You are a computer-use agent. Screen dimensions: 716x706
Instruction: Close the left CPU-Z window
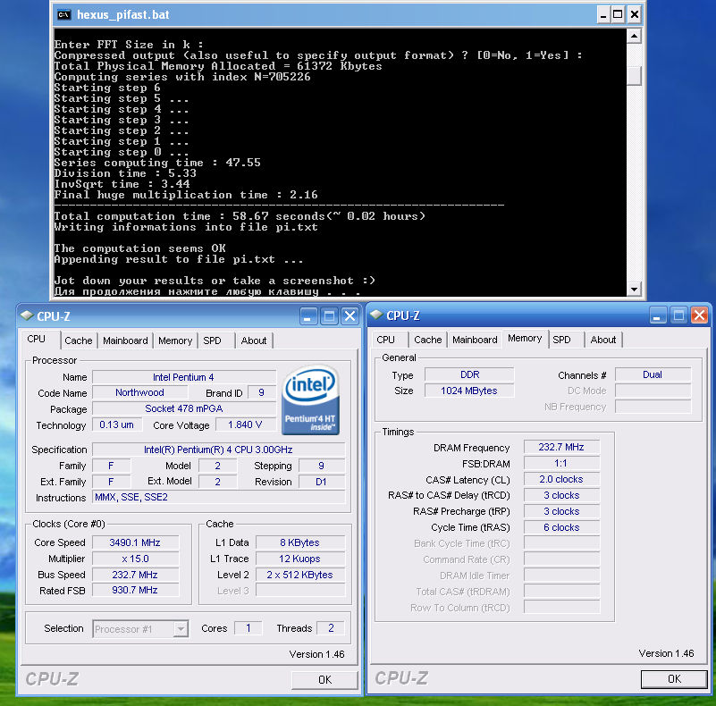coord(350,316)
